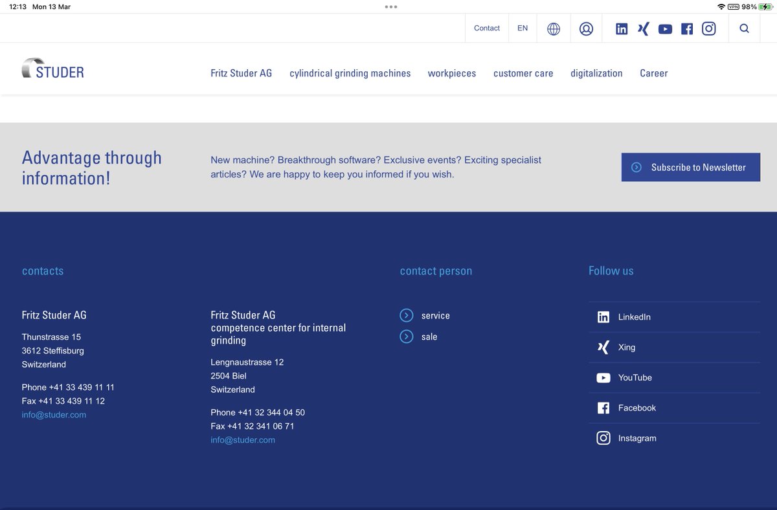The image size is (777, 510).
Task: Tap the 12:13 clock in status bar
Action: click(17, 6)
